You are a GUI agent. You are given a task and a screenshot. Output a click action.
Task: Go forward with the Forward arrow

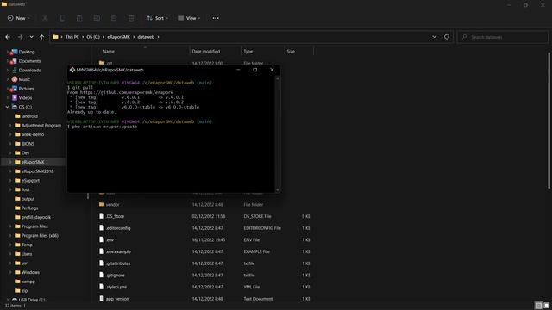[x=20, y=37]
